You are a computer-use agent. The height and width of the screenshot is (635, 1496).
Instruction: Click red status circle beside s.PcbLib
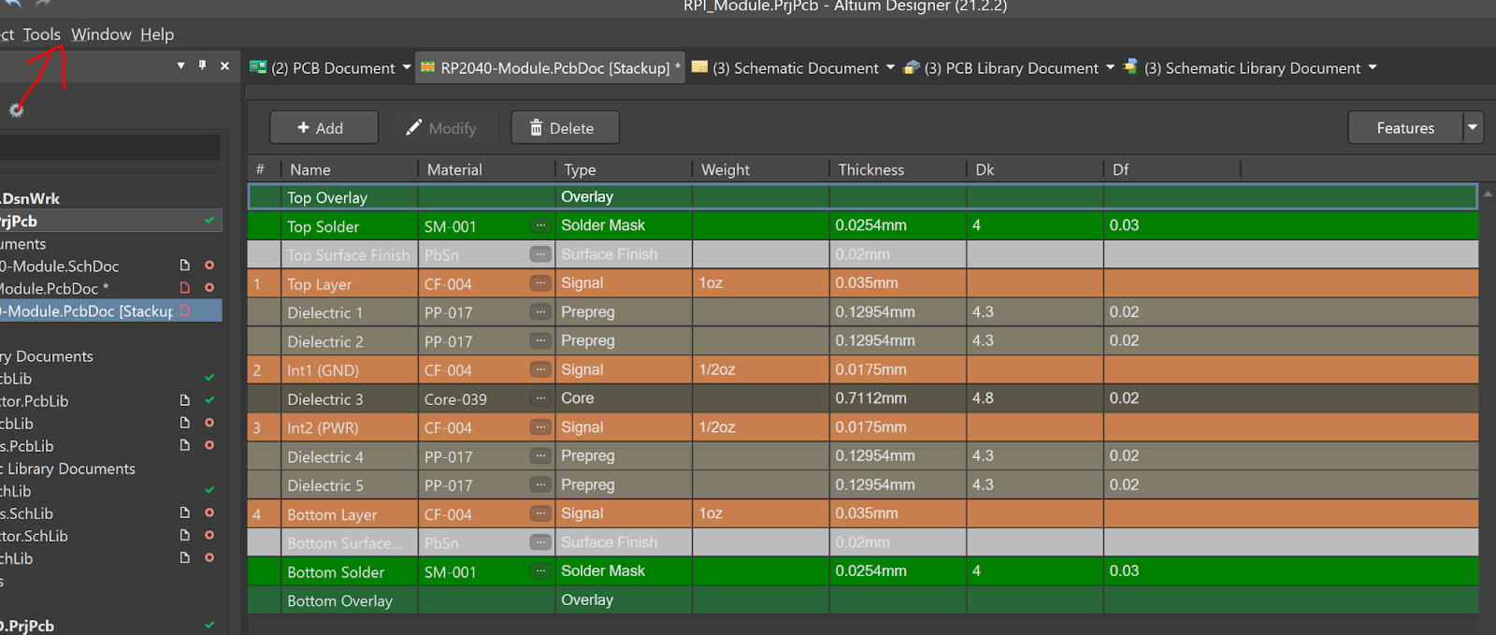click(x=209, y=445)
